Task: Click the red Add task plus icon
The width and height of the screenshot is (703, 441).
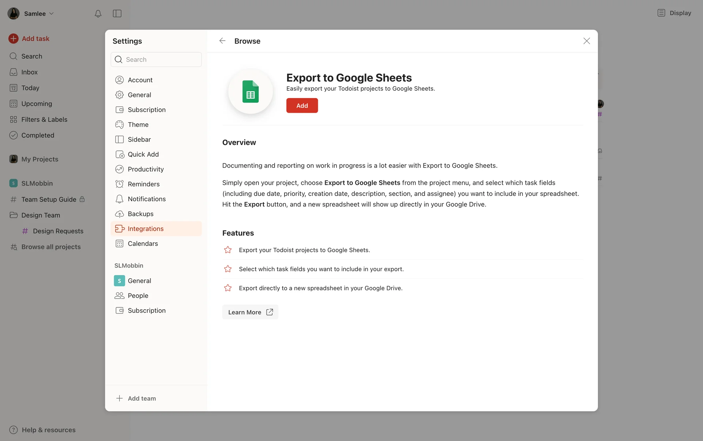Action: click(14, 38)
